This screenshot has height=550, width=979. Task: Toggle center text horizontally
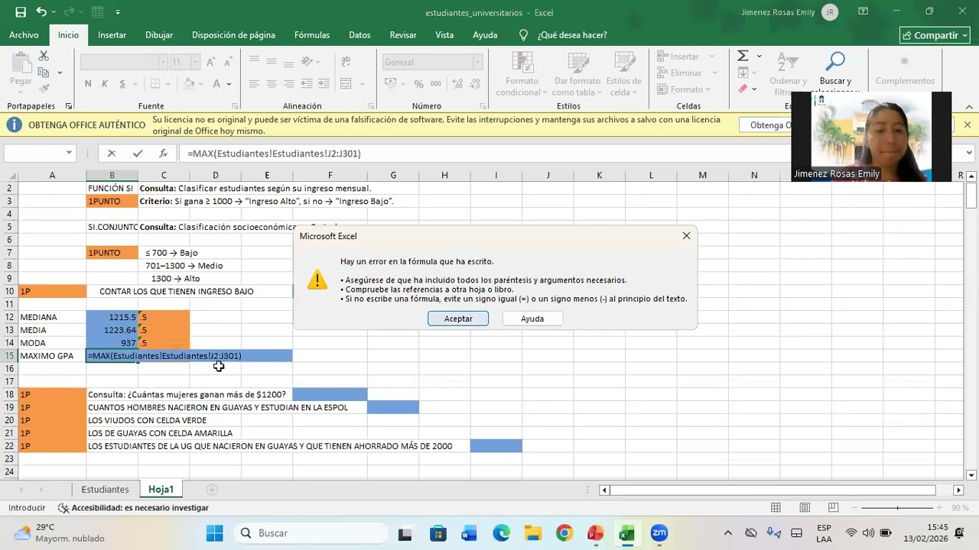pos(272,84)
